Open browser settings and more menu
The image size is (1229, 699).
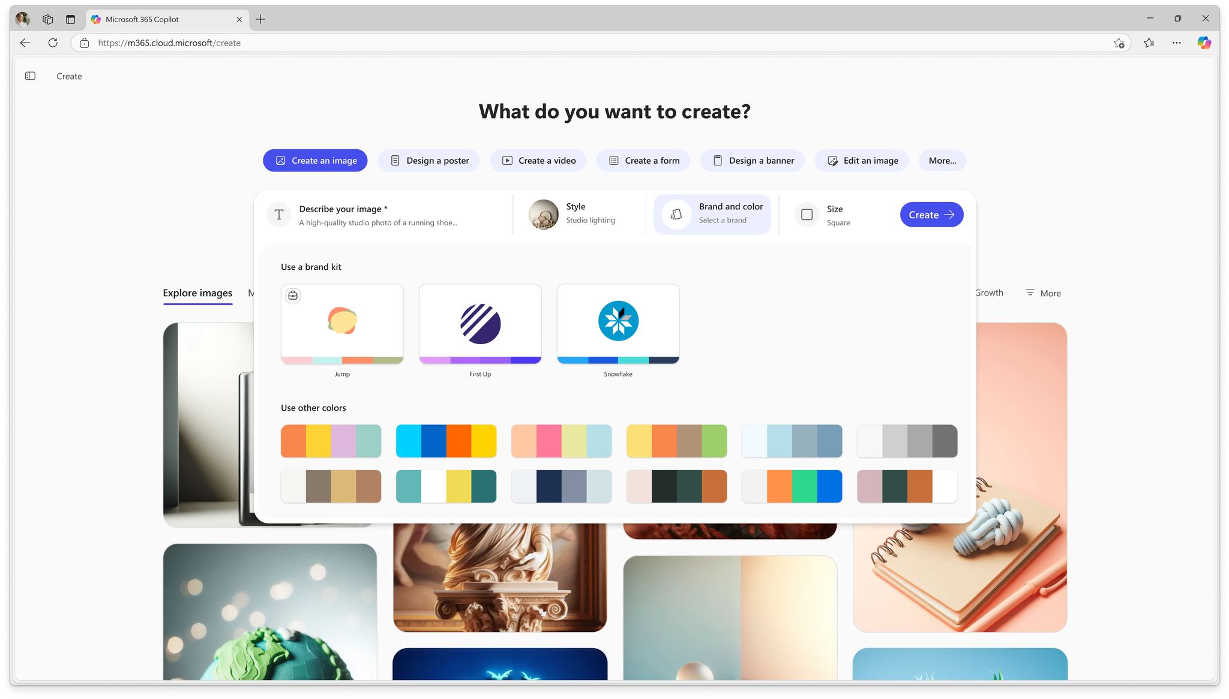click(x=1176, y=43)
